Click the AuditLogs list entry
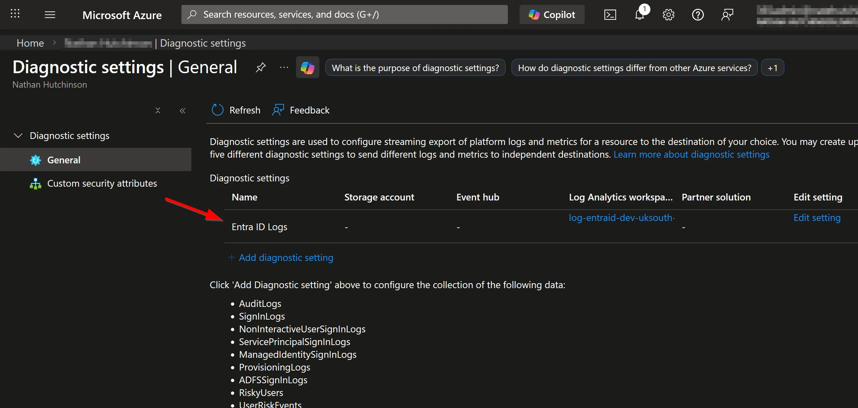858x408 pixels. pos(260,304)
